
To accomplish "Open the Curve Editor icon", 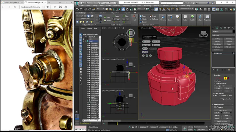I will coord(218,9).
